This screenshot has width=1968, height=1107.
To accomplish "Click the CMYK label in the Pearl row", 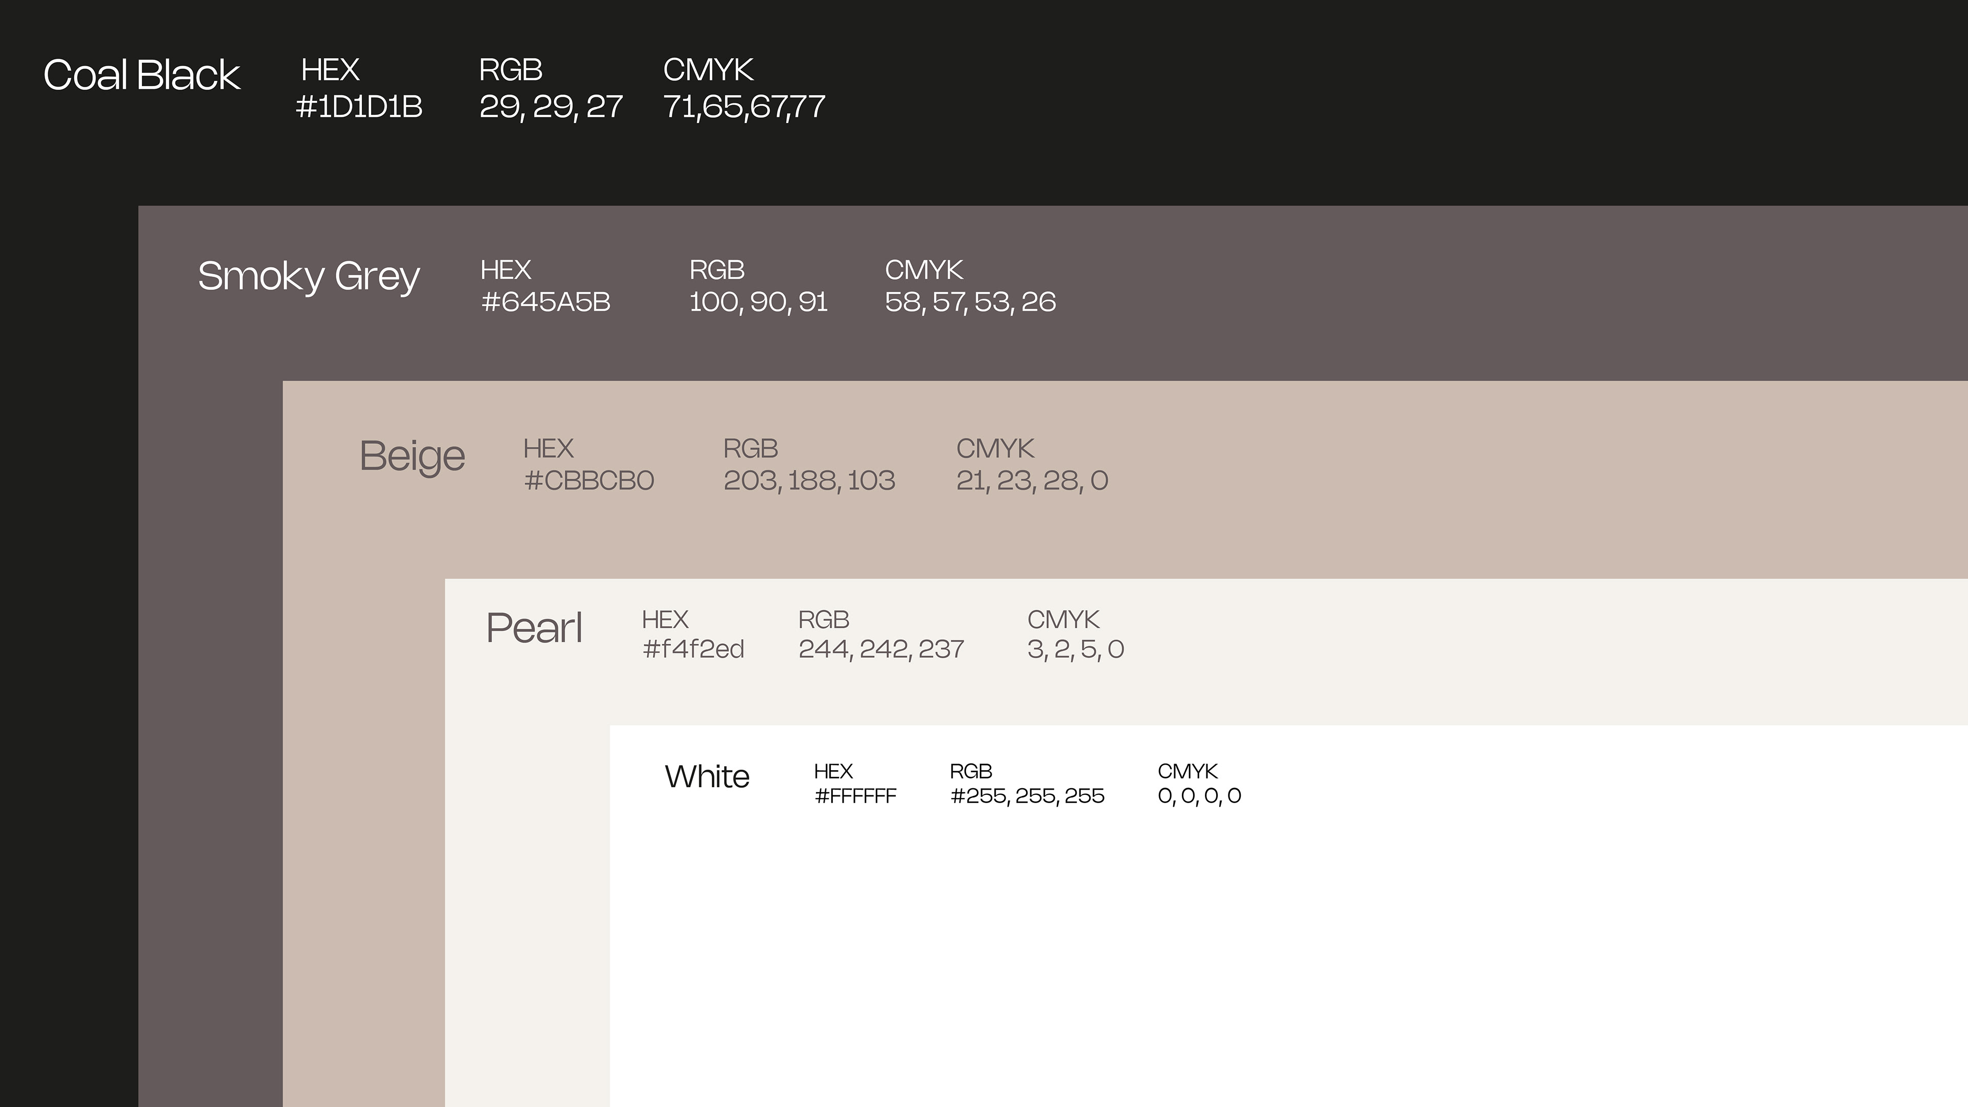I will pos(1063,620).
